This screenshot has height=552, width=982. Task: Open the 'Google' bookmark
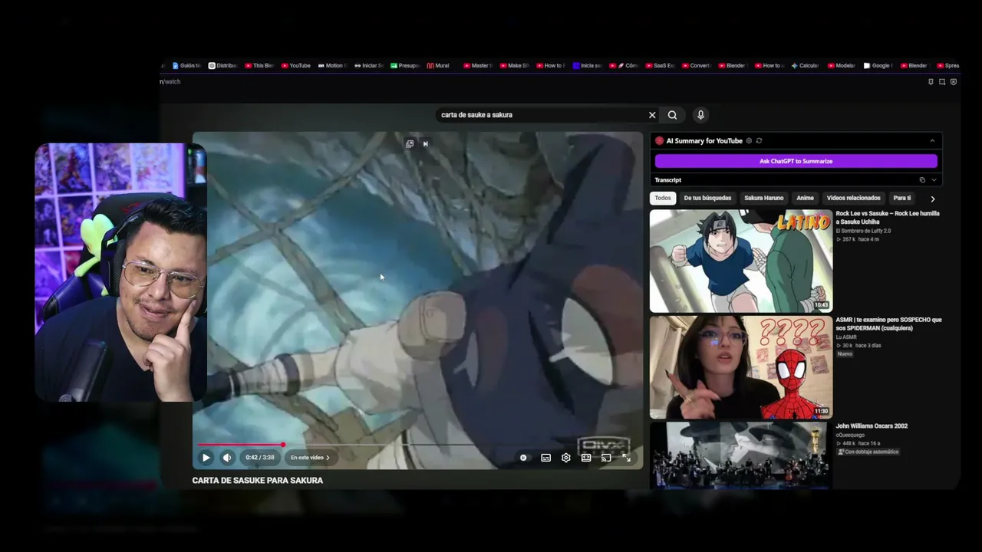coord(878,66)
